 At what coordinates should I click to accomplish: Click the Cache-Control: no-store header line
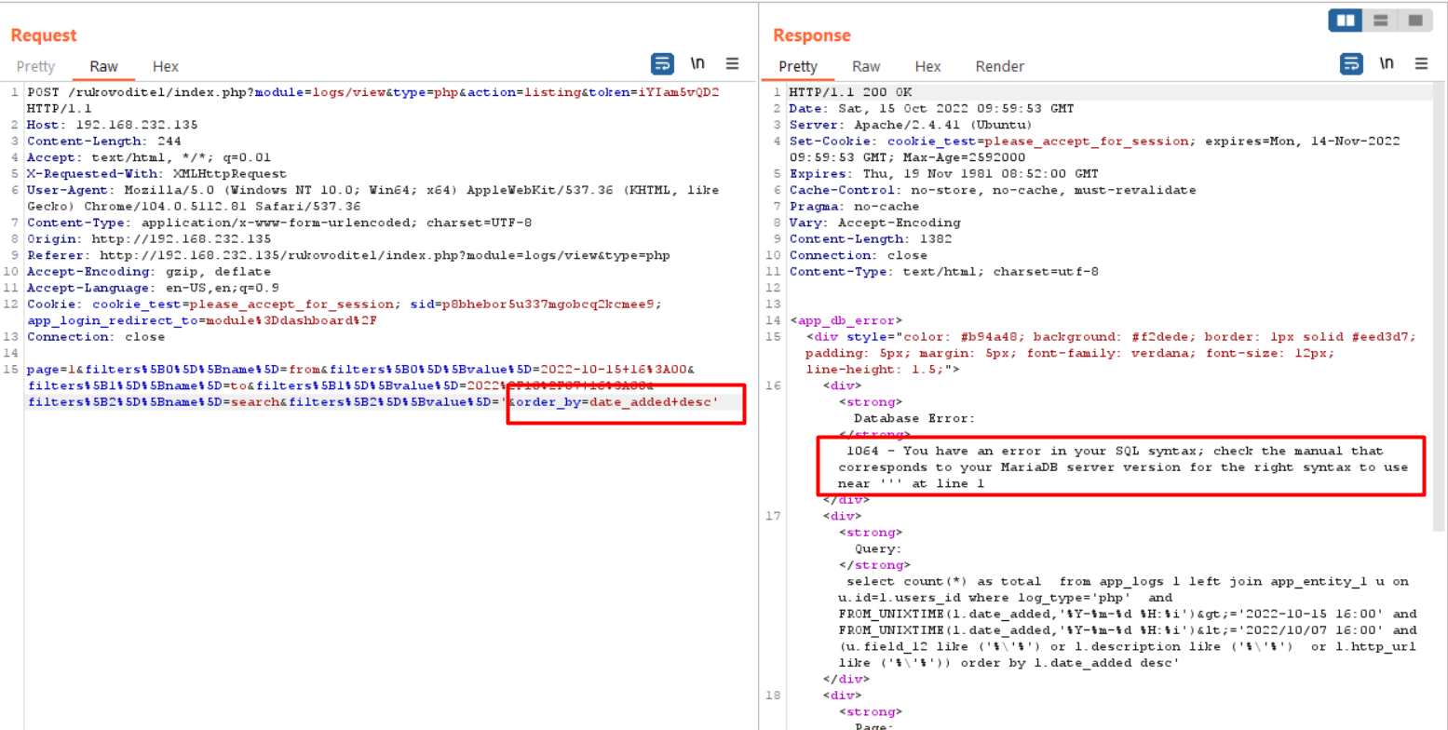[x=992, y=190]
